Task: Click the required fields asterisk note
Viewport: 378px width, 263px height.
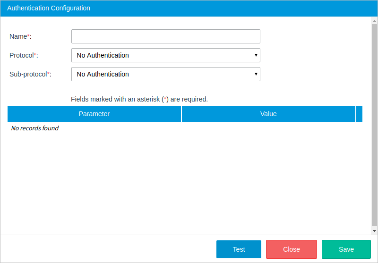Action: [x=139, y=99]
